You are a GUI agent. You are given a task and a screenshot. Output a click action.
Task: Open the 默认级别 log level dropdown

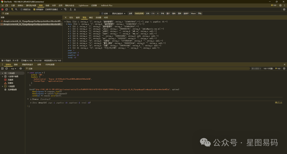(x=256, y=69)
